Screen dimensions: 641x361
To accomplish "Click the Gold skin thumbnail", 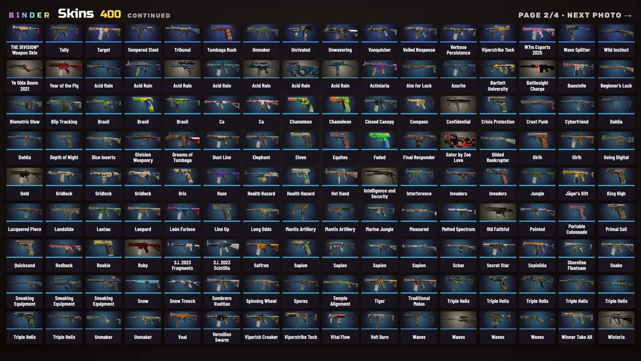I will pos(24,176).
